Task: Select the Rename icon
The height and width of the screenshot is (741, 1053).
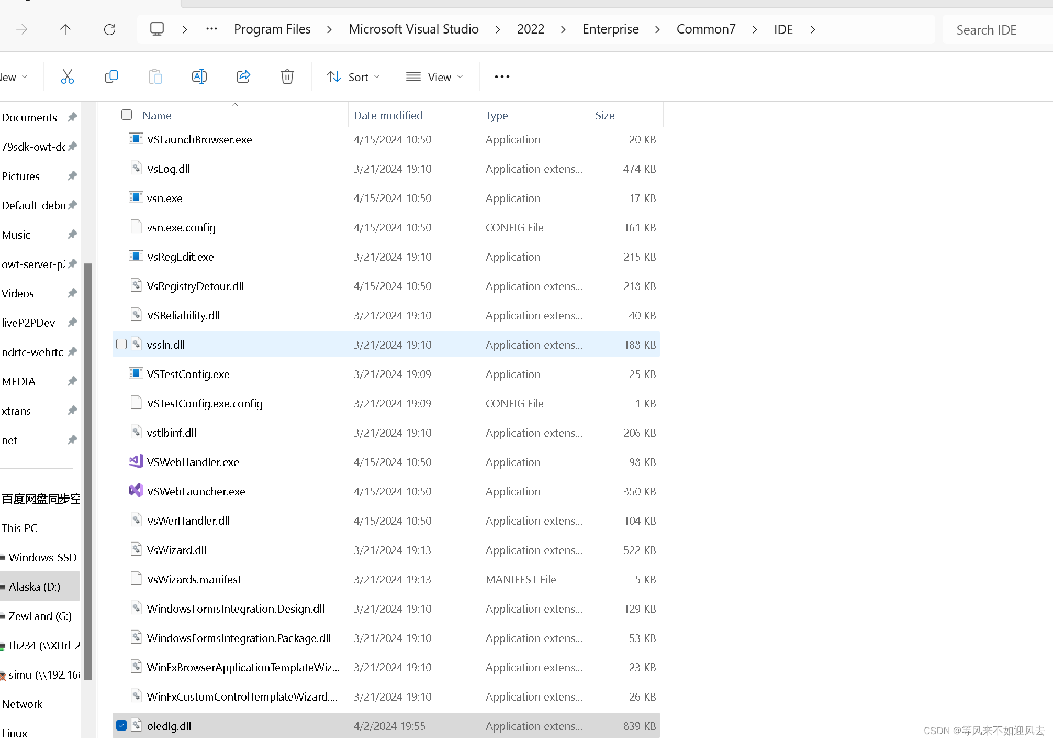Action: pyautogui.click(x=199, y=76)
